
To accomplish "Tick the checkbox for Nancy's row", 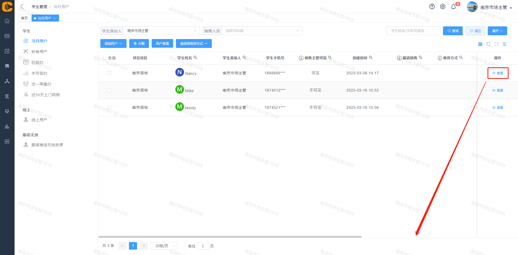I will pos(109,73).
